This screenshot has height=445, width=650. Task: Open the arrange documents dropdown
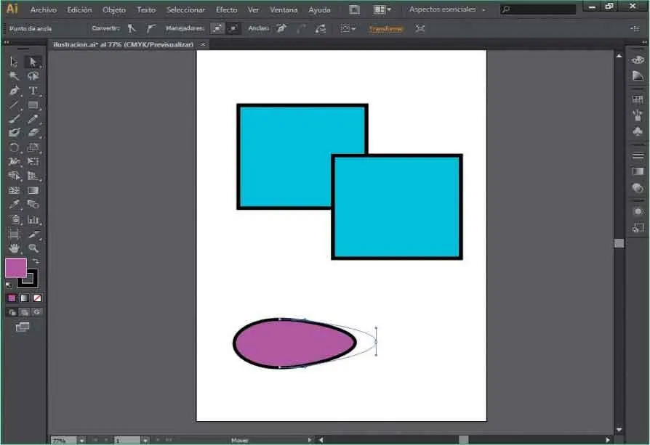pyautogui.click(x=382, y=9)
